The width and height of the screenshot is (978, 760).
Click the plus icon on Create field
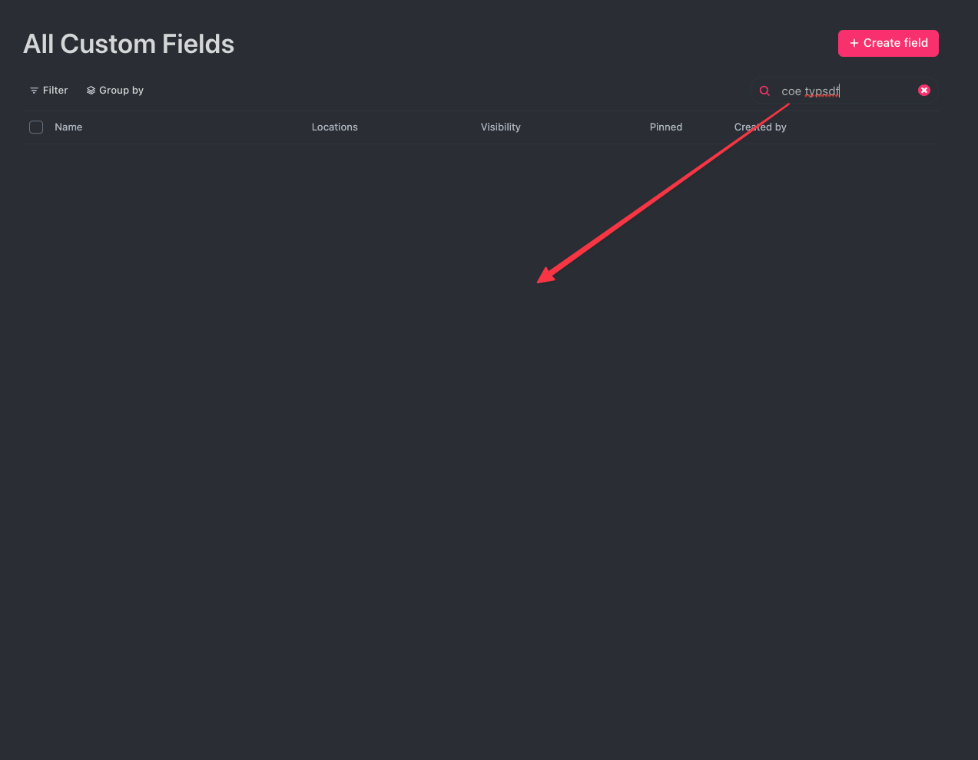point(854,43)
